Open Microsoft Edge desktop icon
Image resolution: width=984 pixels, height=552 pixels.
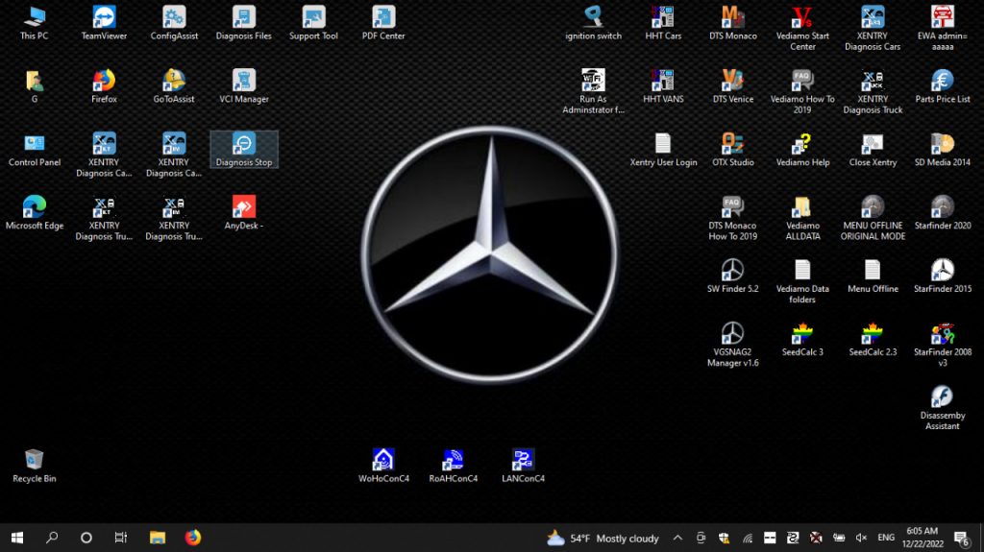[x=34, y=213]
